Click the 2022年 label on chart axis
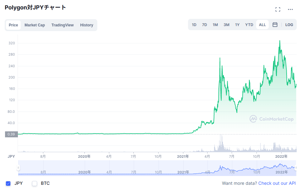The image size is (302, 192). click(x=281, y=156)
